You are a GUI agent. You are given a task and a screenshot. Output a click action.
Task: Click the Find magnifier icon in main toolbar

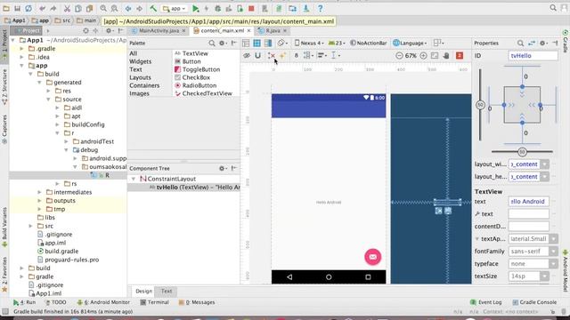[x=103, y=8]
